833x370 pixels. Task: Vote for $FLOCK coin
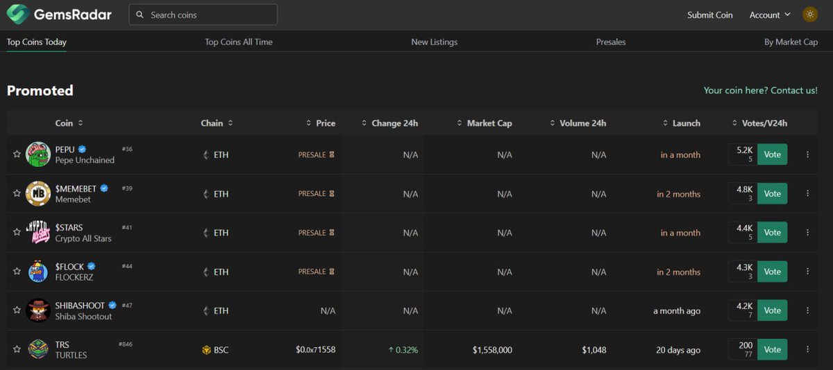pos(773,272)
